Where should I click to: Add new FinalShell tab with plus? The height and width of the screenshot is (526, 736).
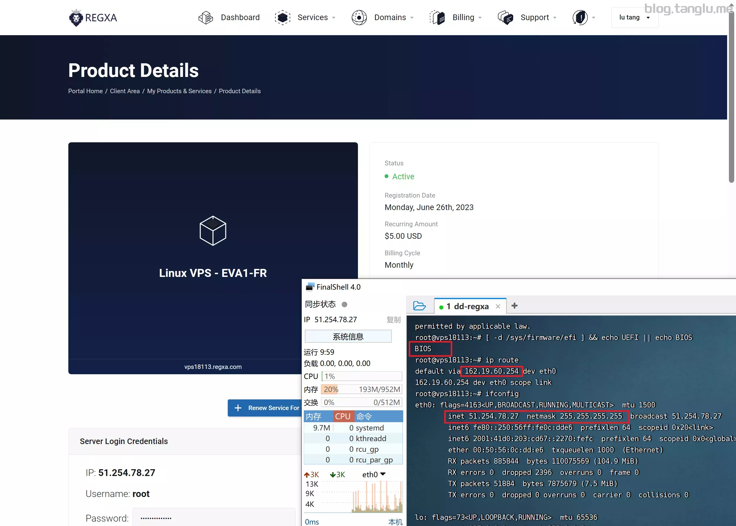point(514,306)
